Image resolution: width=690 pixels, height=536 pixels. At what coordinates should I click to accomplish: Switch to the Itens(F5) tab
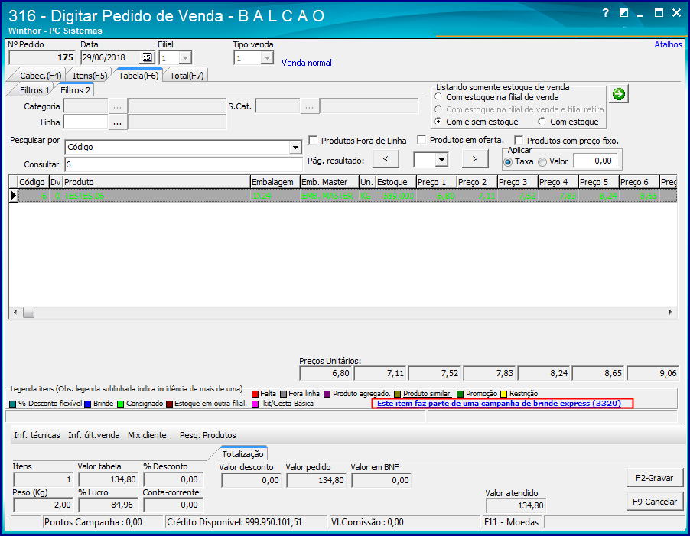(x=90, y=76)
